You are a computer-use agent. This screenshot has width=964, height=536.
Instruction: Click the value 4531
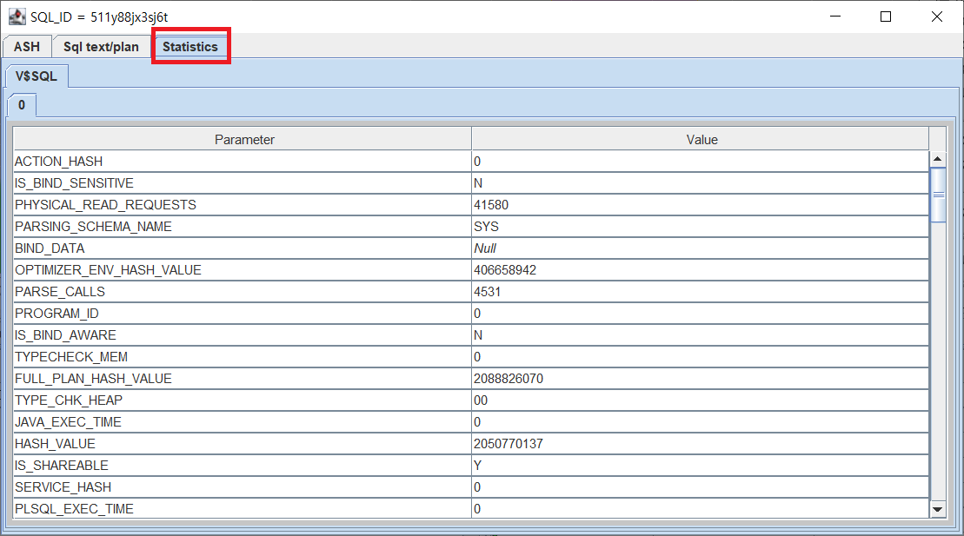pyautogui.click(x=701, y=292)
